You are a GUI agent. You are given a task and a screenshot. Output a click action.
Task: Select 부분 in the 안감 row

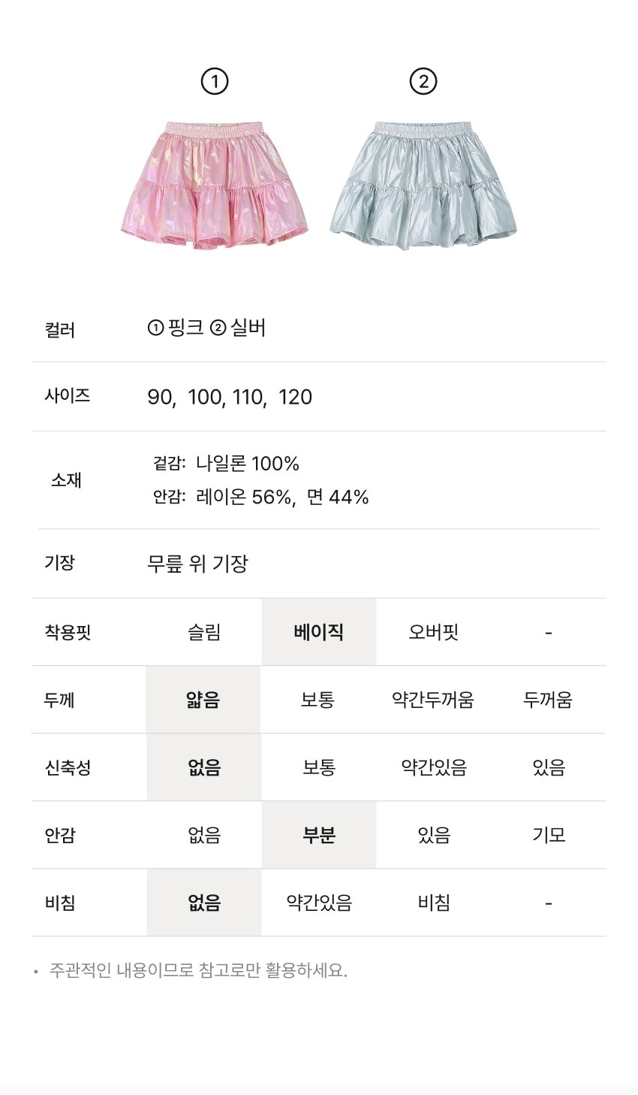(x=318, y=835)
